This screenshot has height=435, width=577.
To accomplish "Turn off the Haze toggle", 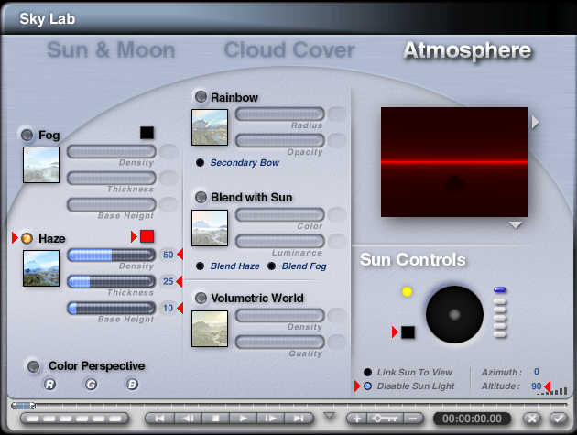I will click(27, 238).
